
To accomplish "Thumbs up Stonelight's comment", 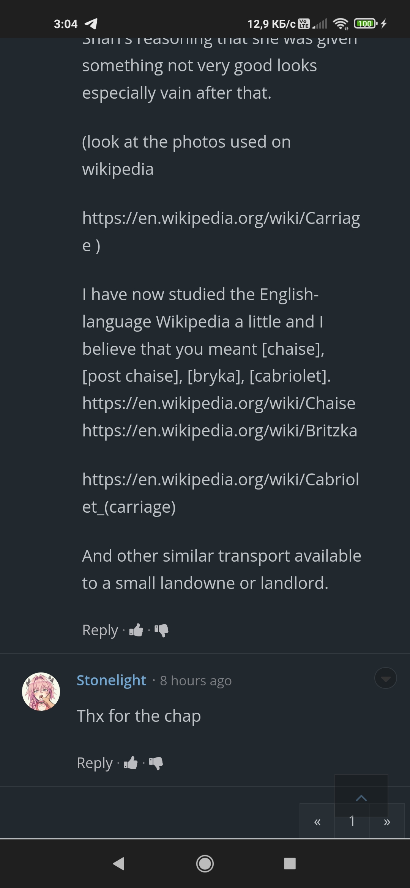I will coord(131,763).
